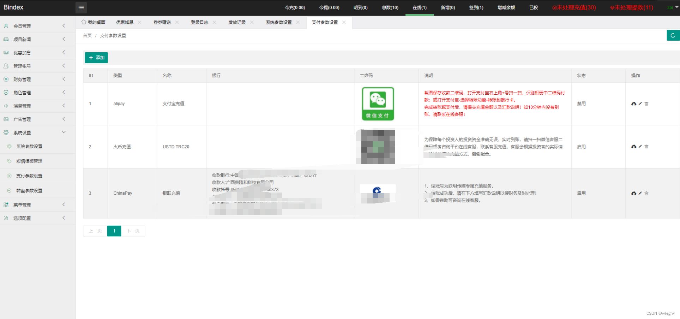Toggle 启用 status on the USTD TRC20 row
The width and height of the screenshot is (680, 319).
click(x=581, y=147)
